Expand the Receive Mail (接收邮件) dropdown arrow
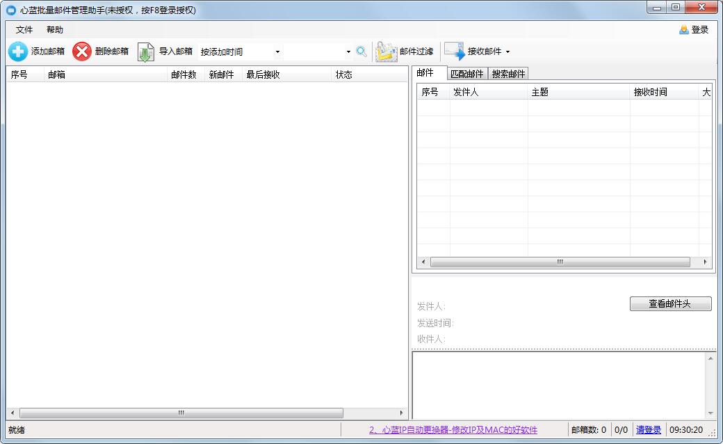The width and height of the screenshot is (723, 444). point(507,52)
